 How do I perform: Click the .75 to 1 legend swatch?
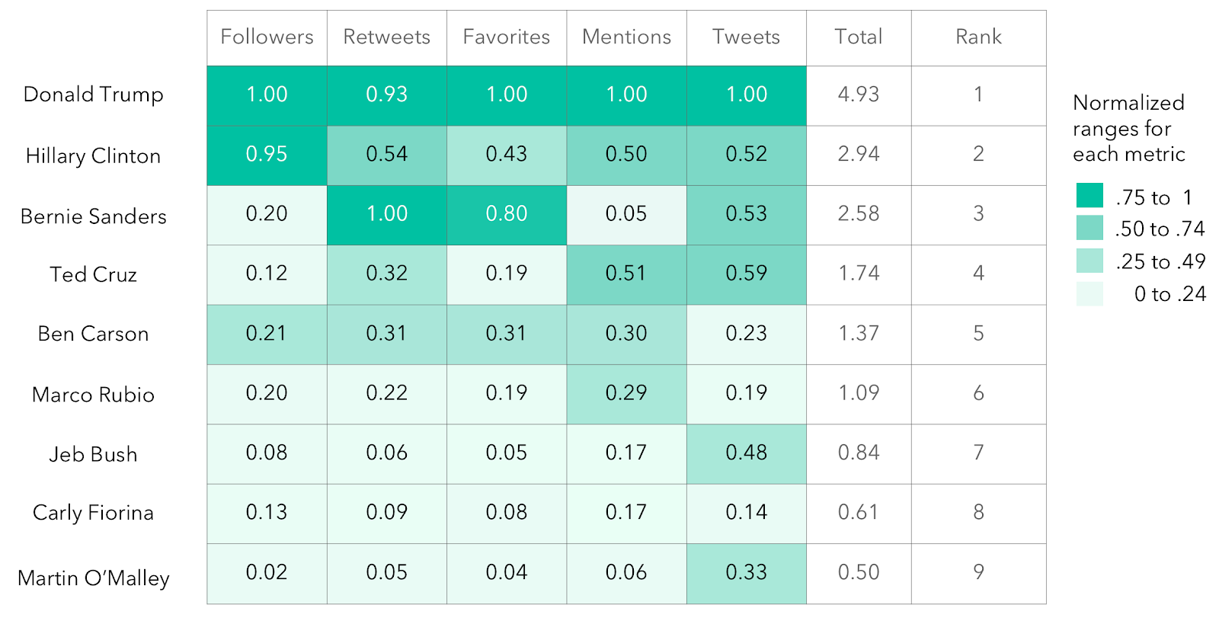tap(1089, 196)
